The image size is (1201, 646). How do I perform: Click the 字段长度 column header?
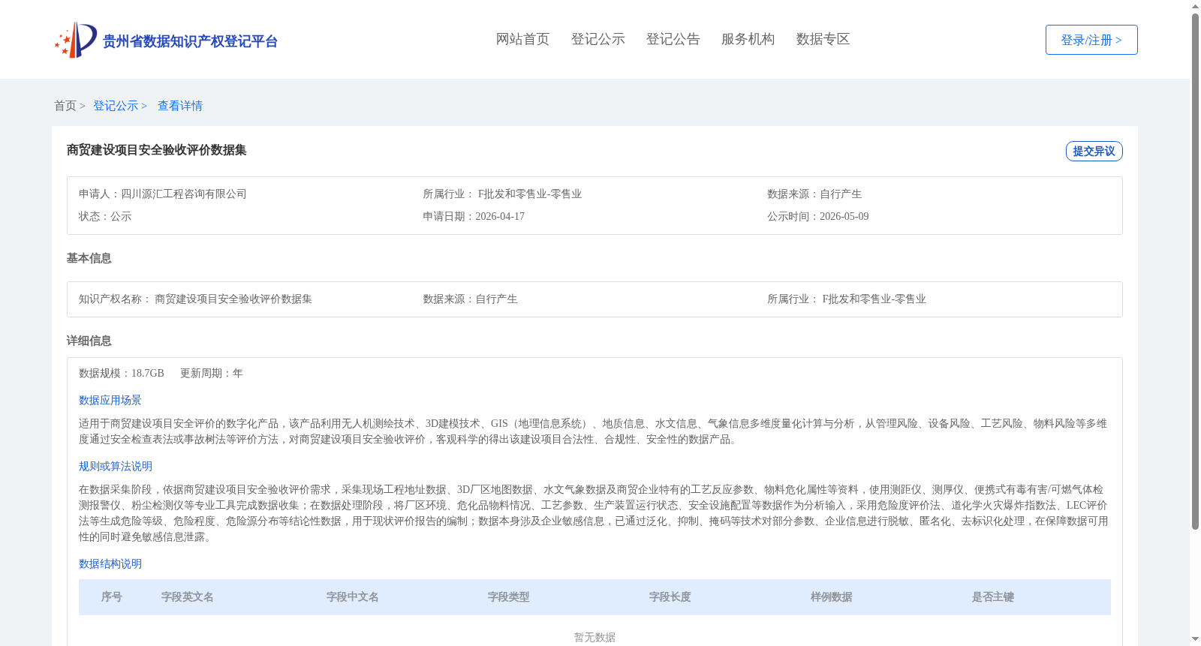(x=670, y=596)
